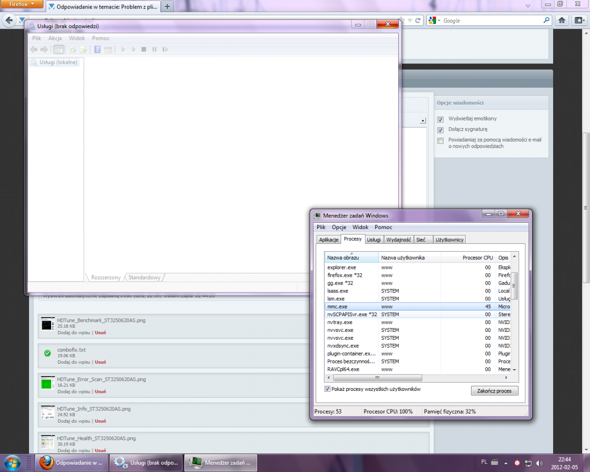Click Pause service icon in Usługi toolbar
The height and width of the screenshot is (472, 590).
pos(154,50)
